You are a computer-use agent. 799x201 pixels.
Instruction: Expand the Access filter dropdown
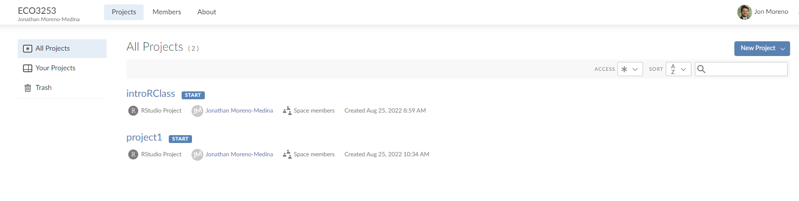tap(630, 69)
